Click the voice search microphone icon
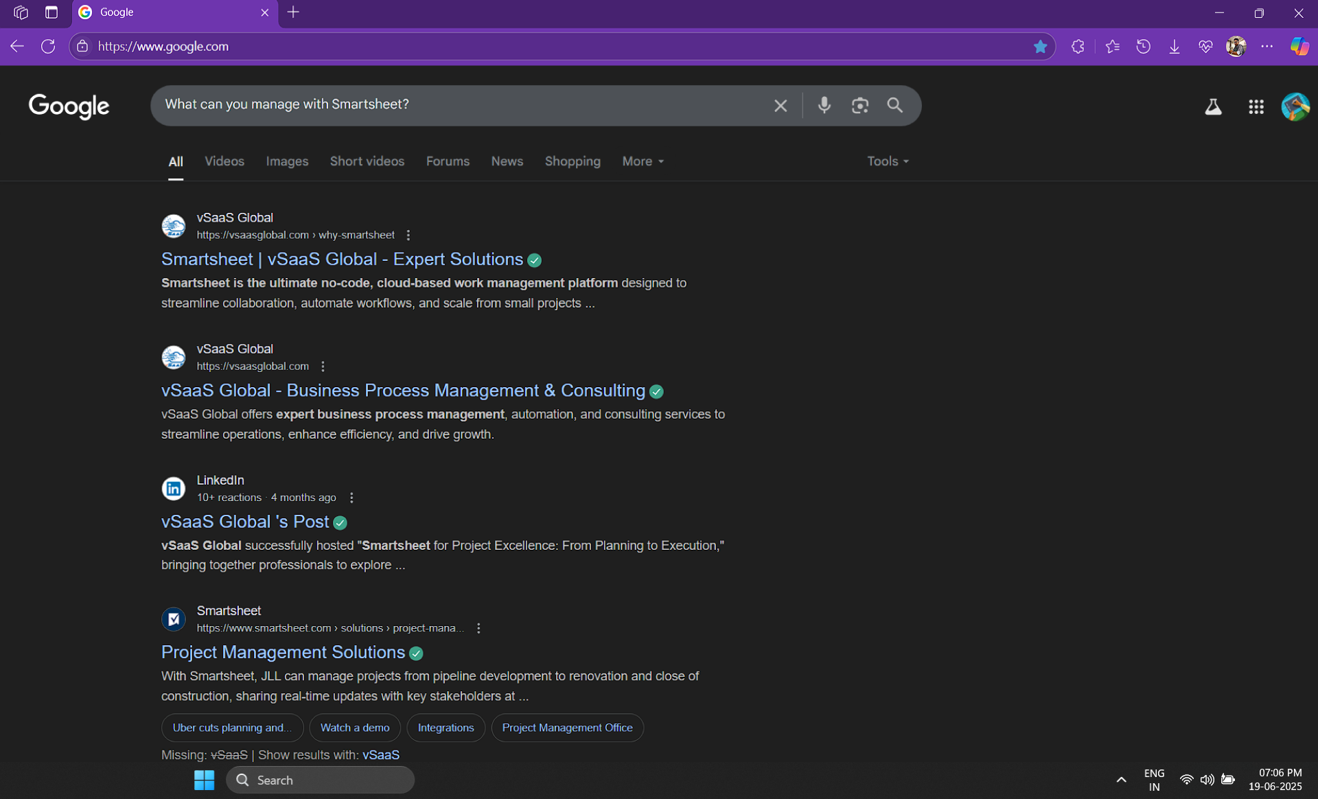1318x799 pixels. point(824,105)
